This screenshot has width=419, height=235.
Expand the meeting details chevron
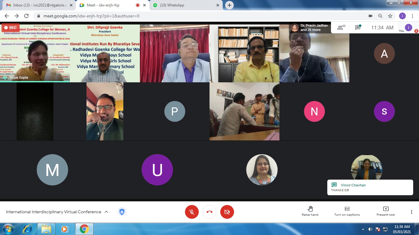coord(106,212)
